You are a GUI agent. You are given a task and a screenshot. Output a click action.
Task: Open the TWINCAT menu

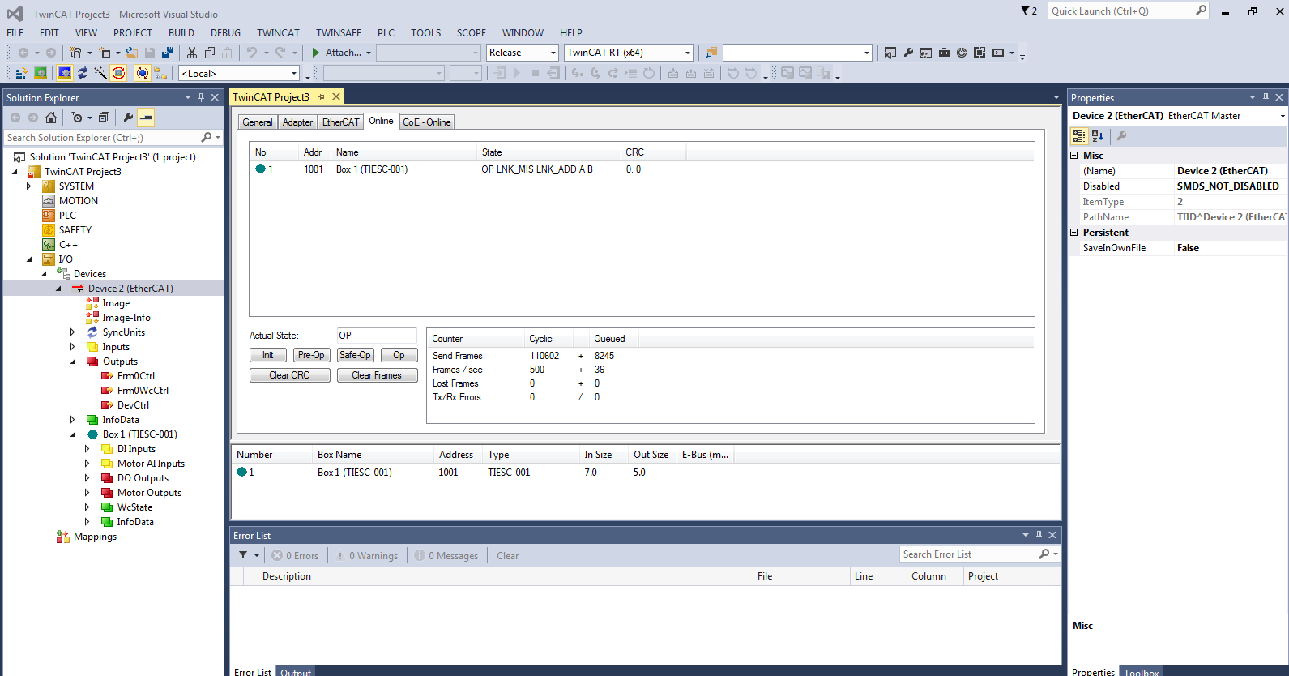(x=278, y=33)
